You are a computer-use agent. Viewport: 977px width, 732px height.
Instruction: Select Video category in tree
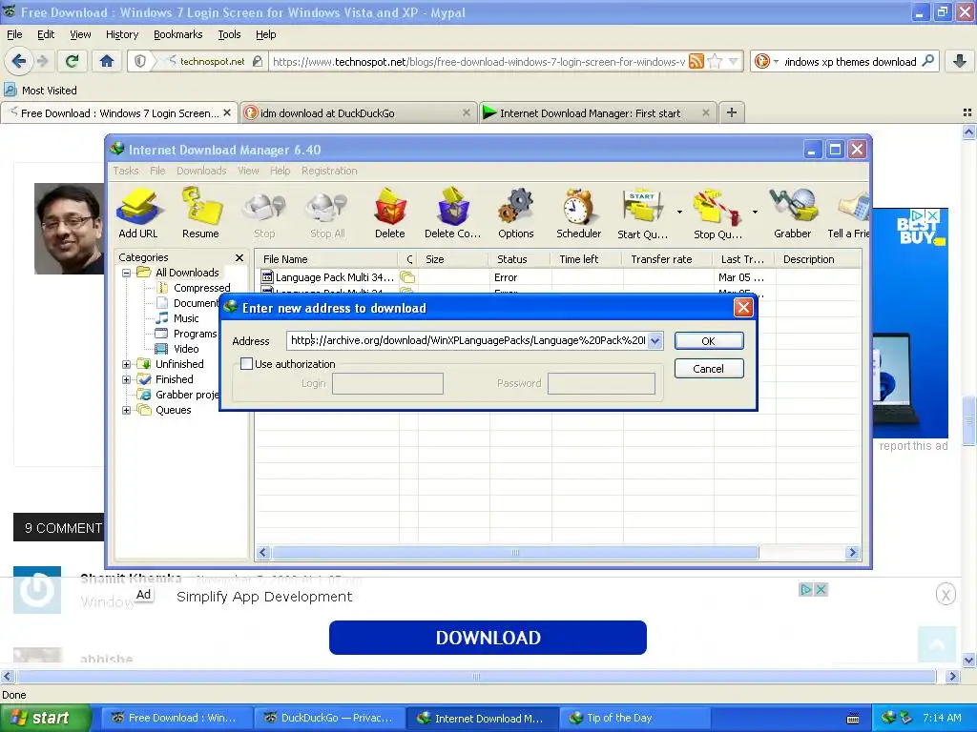pos(186,349)
